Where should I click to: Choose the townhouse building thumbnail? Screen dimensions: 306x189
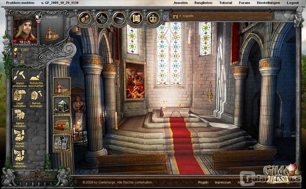62,143
